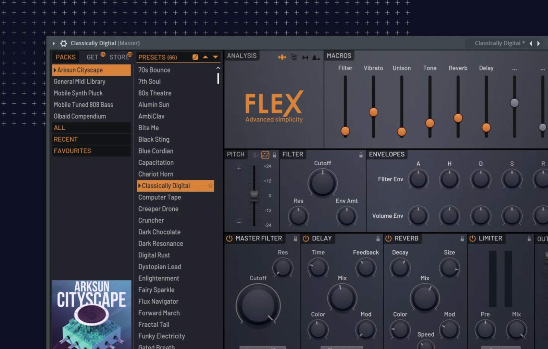Select the waveform analysis view icon

pos(282,57)
